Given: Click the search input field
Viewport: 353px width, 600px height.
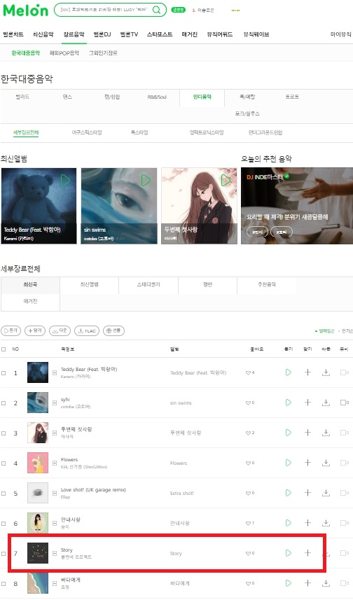Looking at the screenshot, I should click(104, 10).
